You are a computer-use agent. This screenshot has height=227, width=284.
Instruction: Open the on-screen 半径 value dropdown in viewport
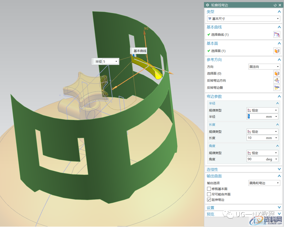(x=116, y=61)
